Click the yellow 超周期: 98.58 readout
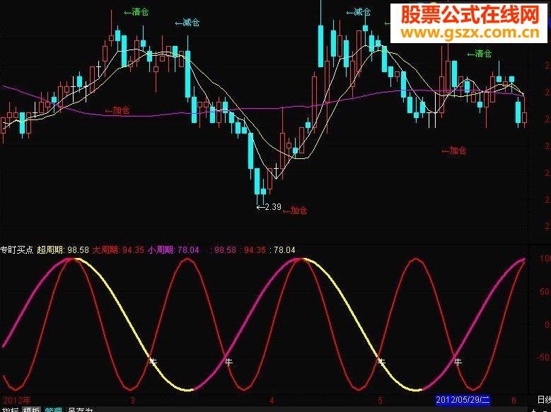Image resolution: width=551 pixels, height=412 pixels. tap(63, 250)
